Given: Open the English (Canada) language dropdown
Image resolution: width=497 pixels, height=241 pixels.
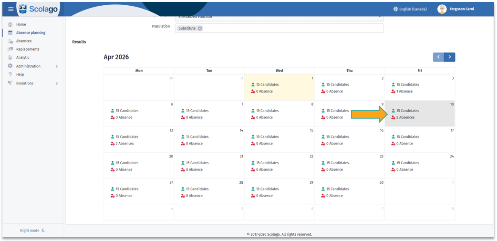Looking at the screenshot, I should pos(410,9).
